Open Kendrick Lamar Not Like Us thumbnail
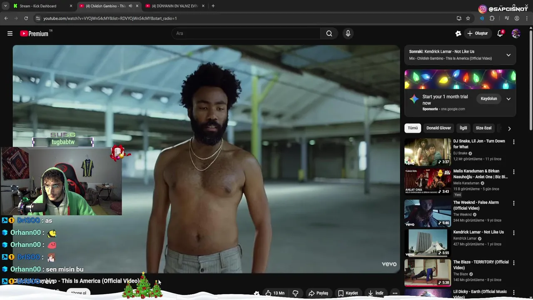The image size is (533, 300). (x=428, y=243)
